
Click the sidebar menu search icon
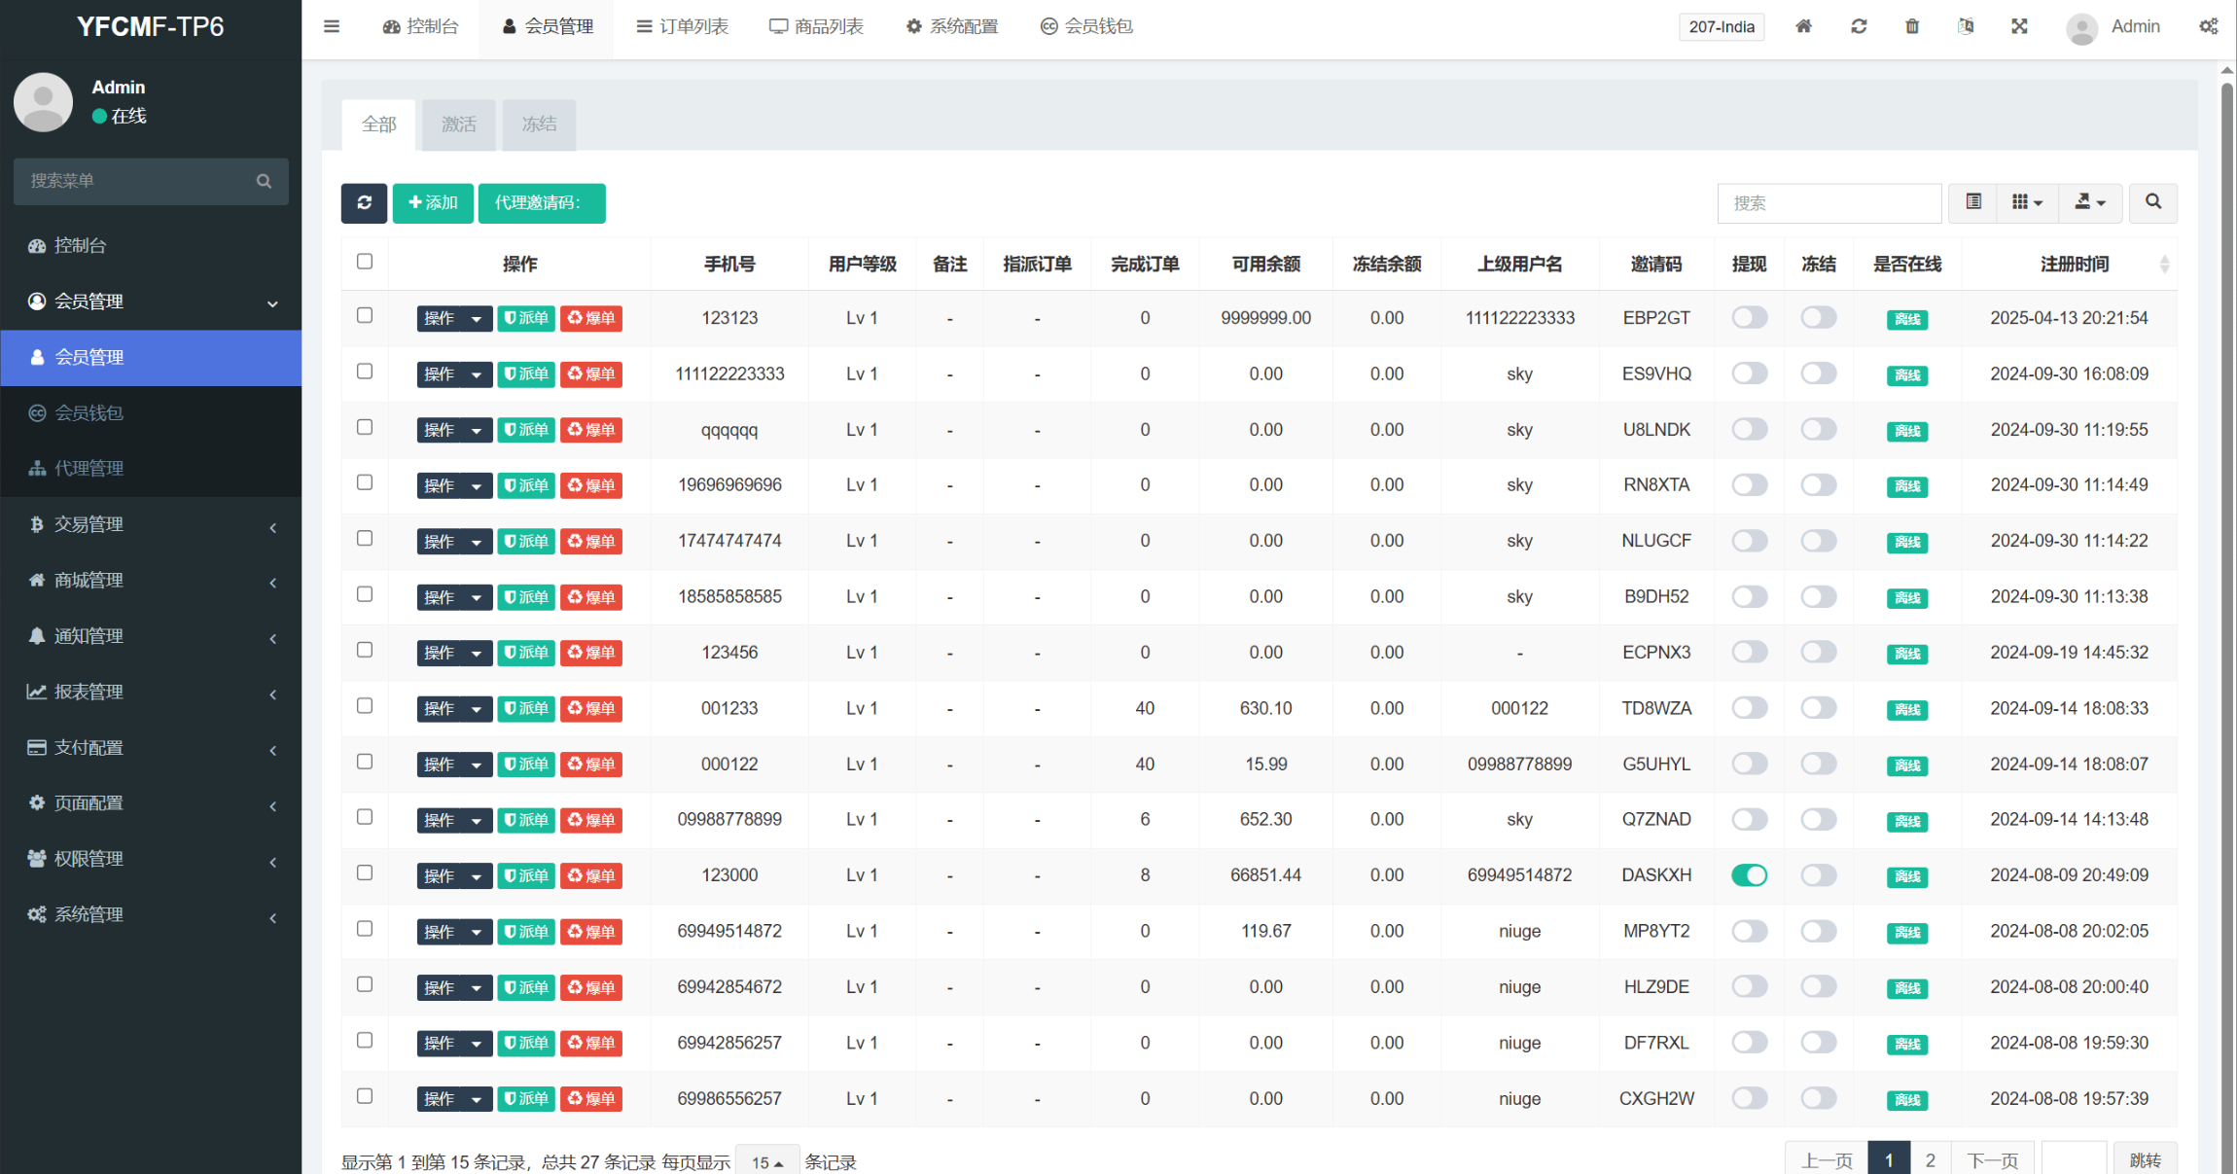264,181
